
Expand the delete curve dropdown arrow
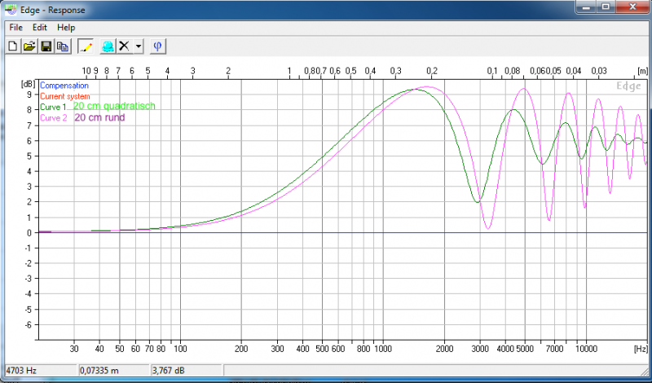pos(139,46)
